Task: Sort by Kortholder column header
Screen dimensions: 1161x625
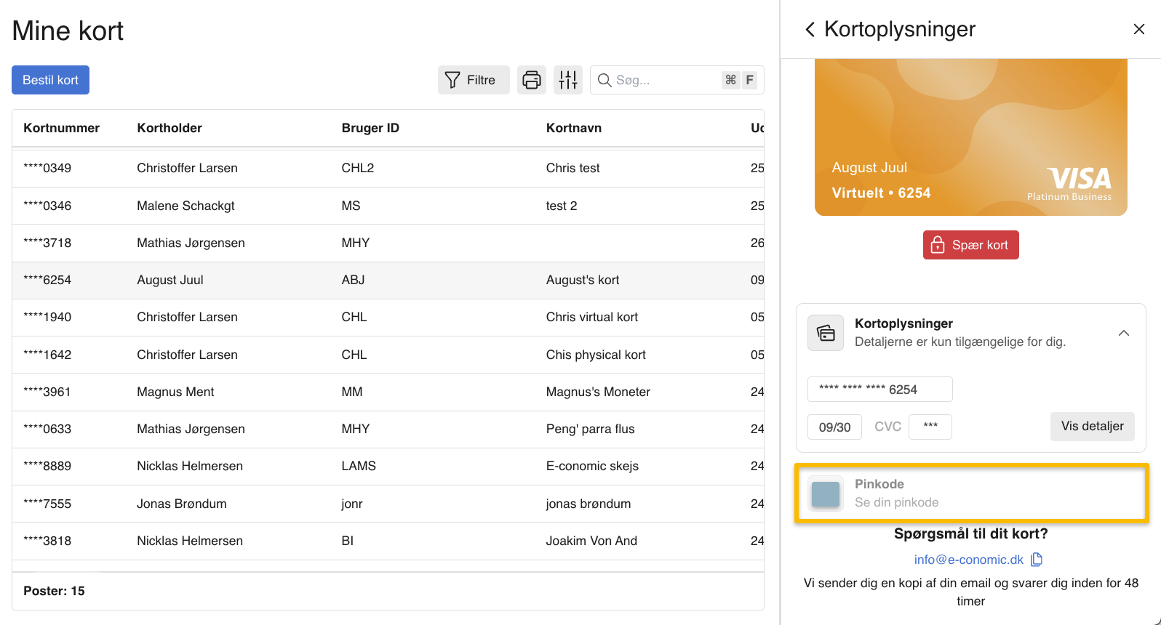Action: (x=169, y=128)
